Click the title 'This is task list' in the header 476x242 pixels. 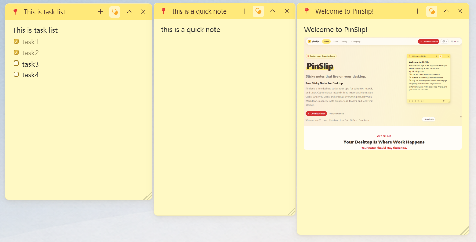pos(44,12)
